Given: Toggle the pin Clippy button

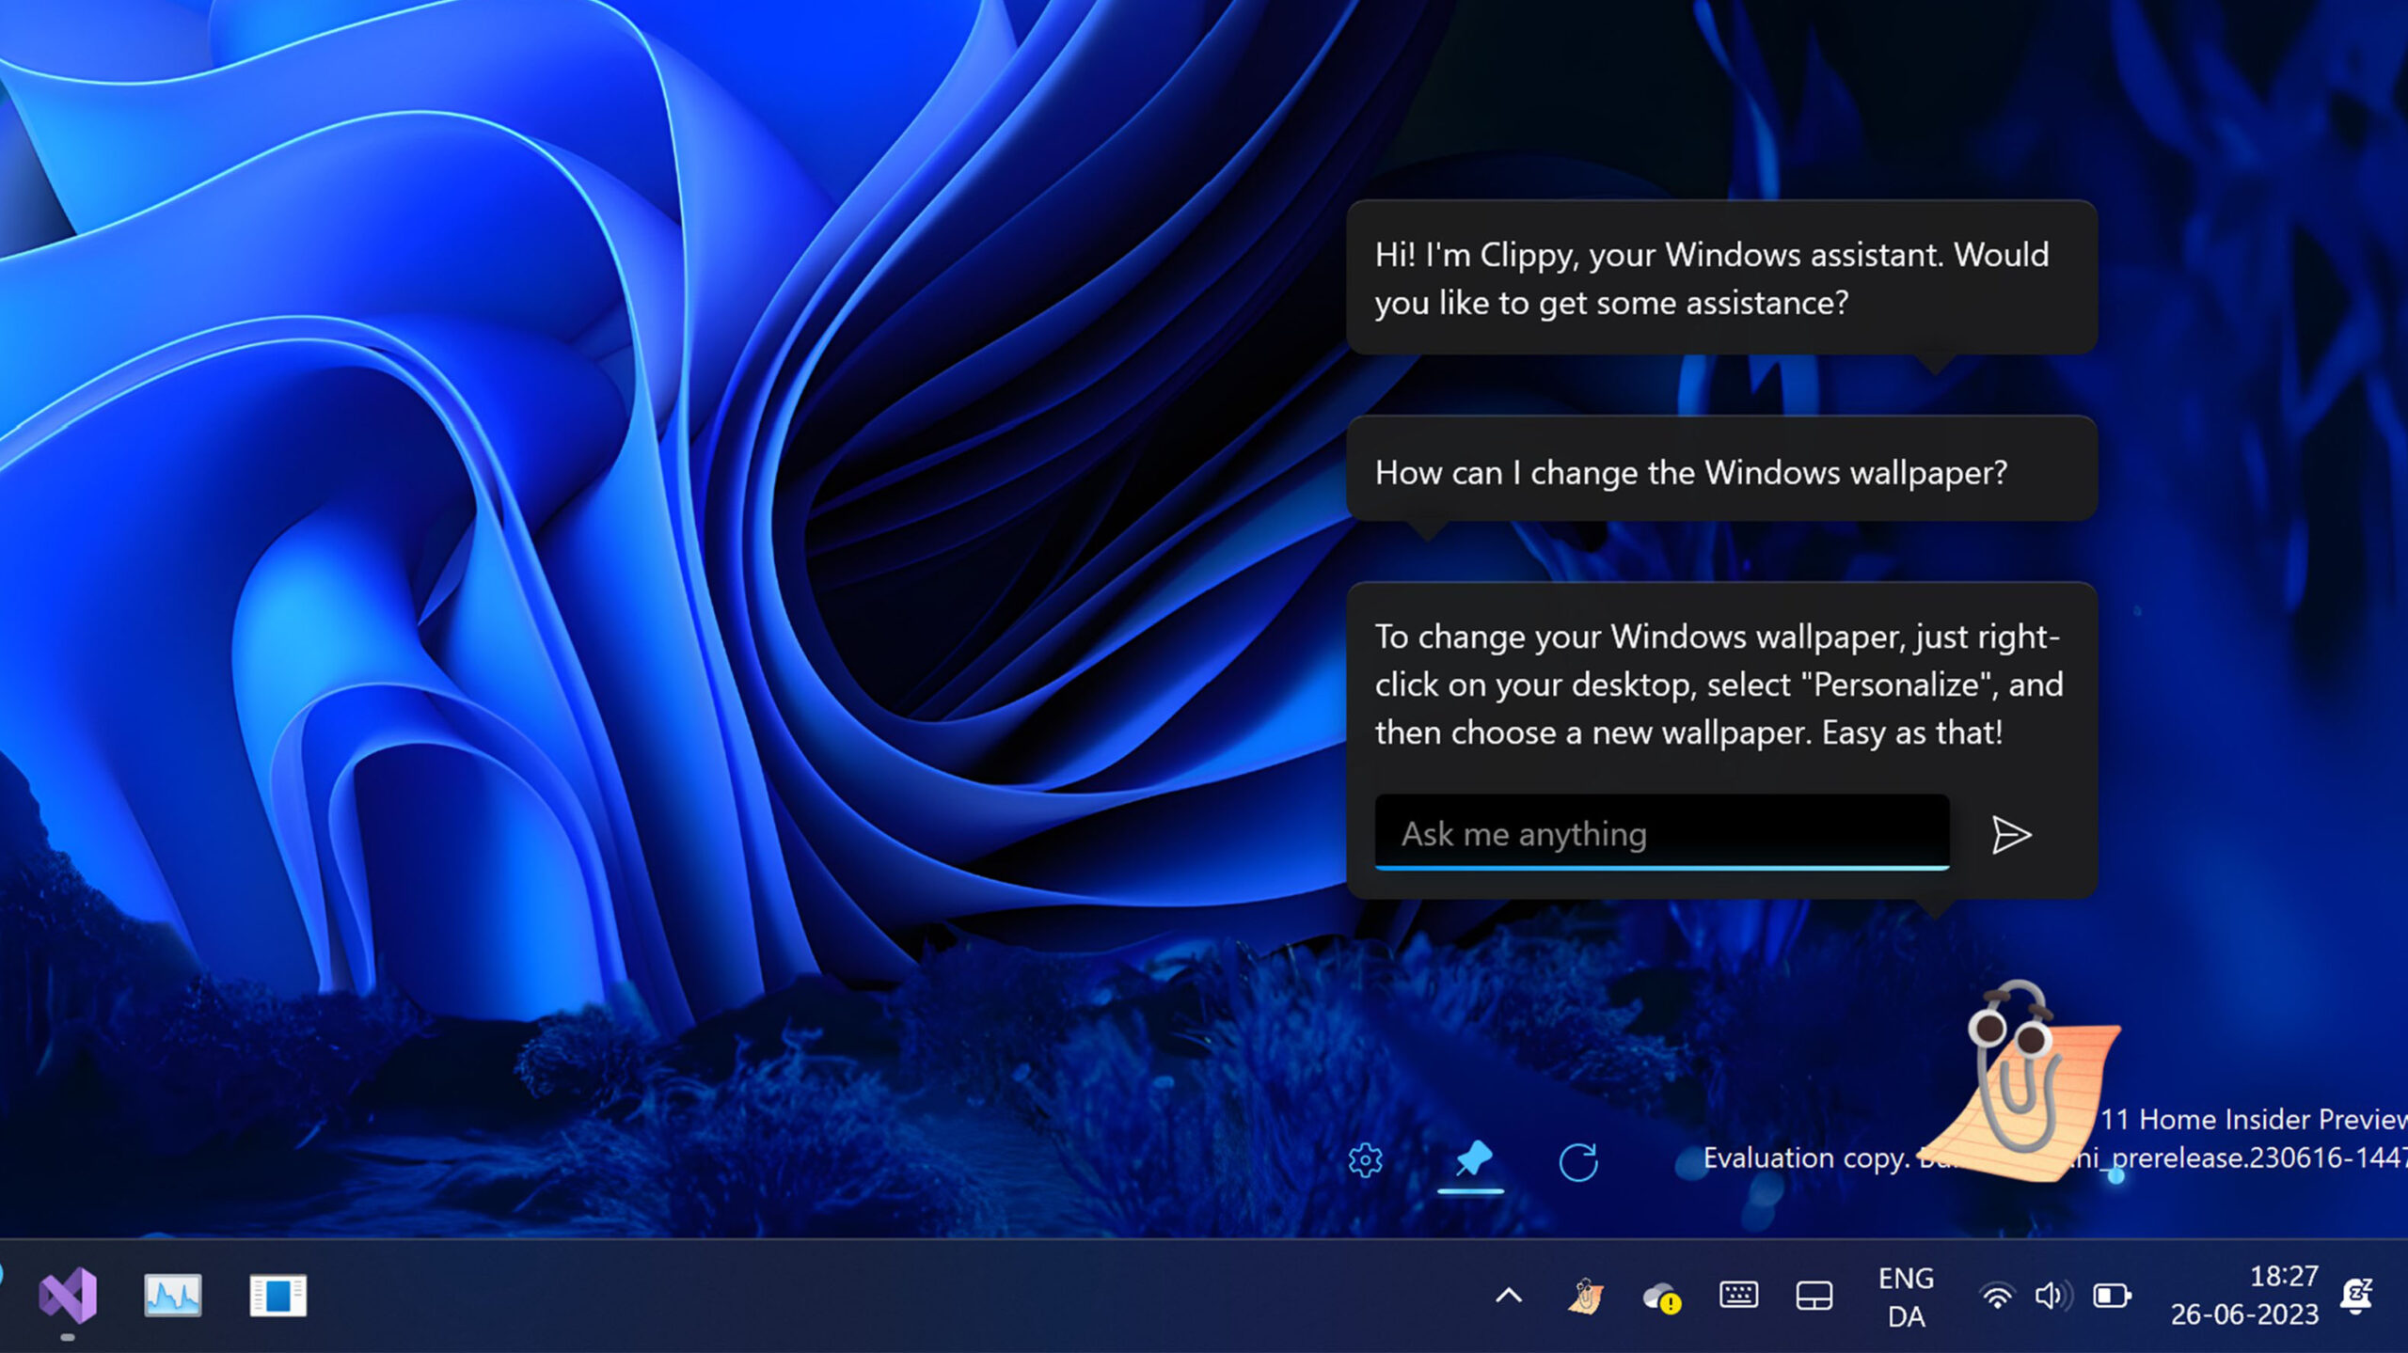Looking at the screenshot, I should pos(1472,1160).
